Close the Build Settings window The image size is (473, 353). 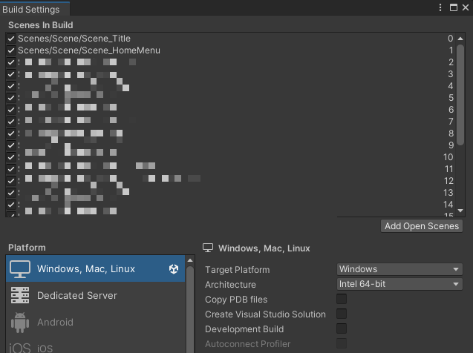[x=466, y=7]
